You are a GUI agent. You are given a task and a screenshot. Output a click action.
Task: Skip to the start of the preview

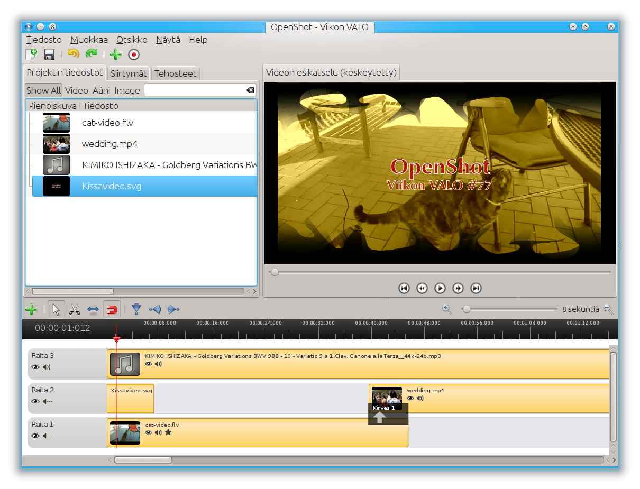[404, 288]
